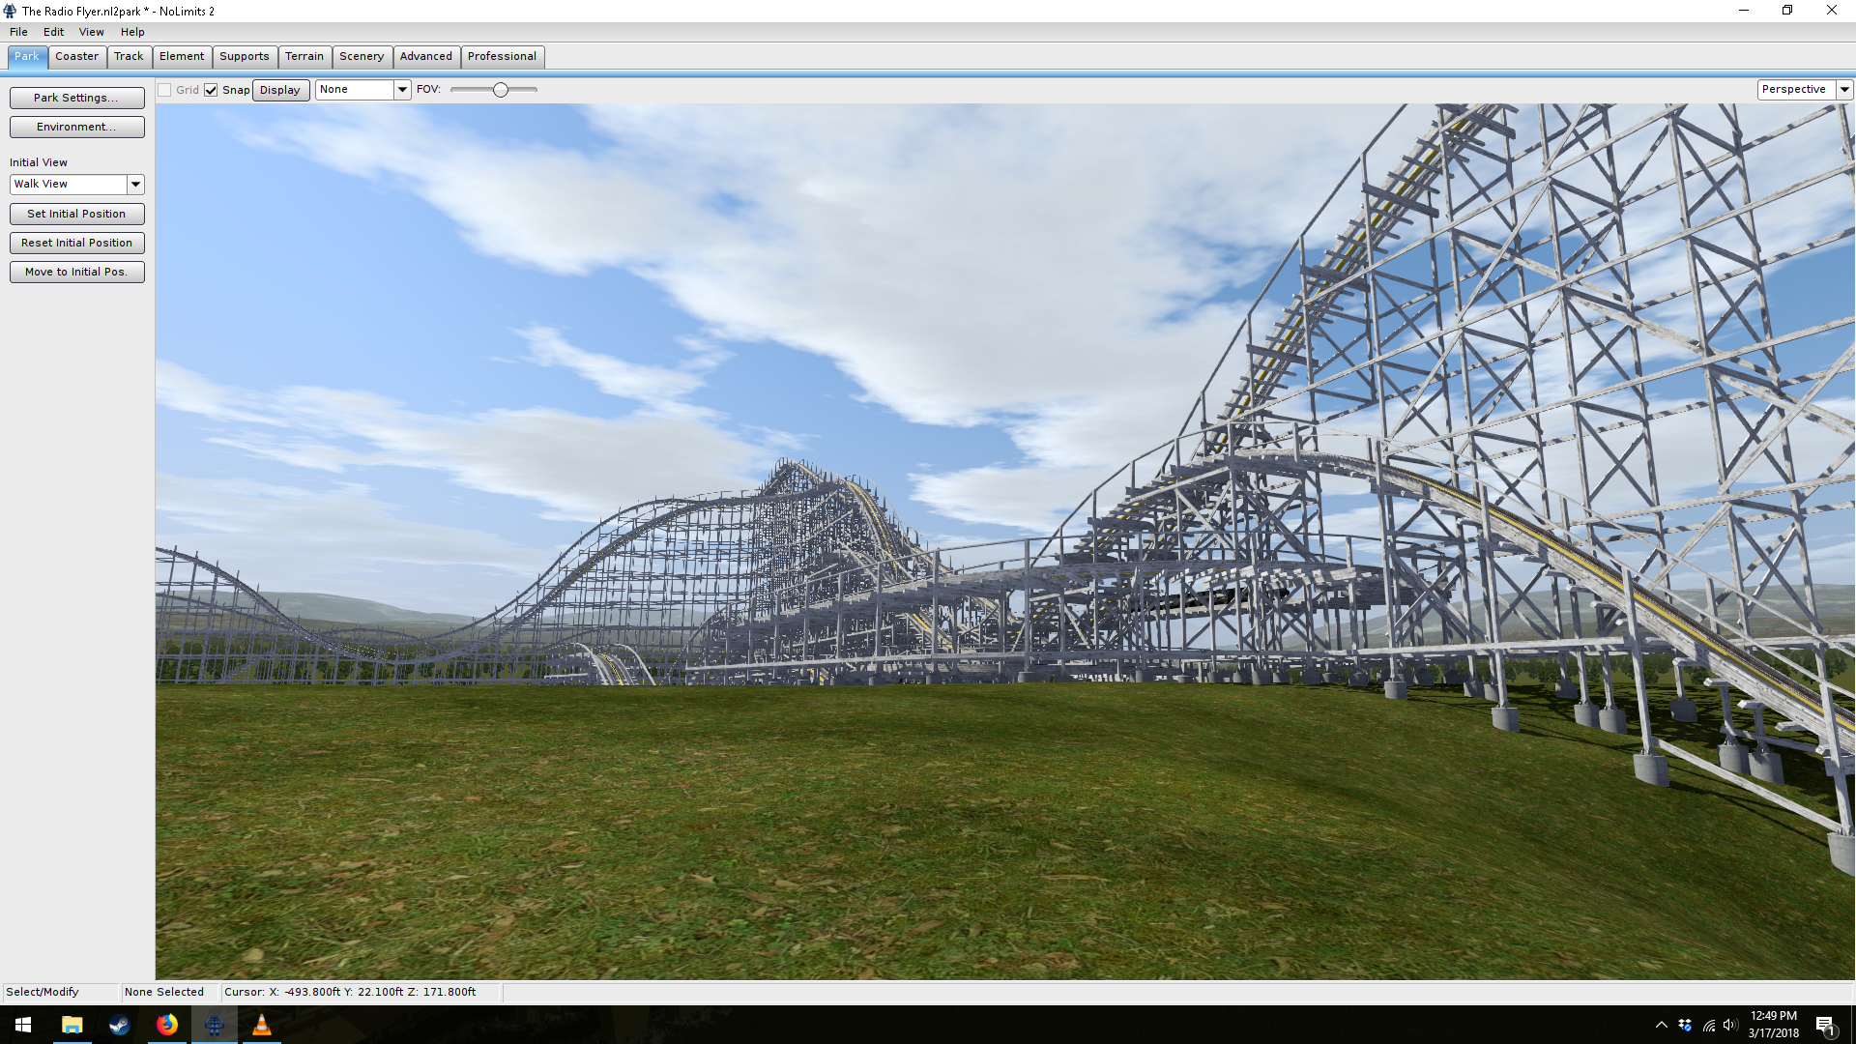
Task: Click the volume speaker tray icon
Action: click(x=1729, y=1025)
